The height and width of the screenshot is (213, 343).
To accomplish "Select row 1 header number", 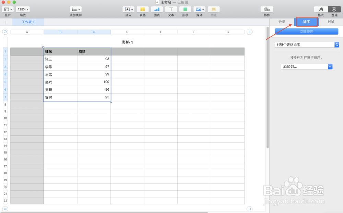I will 5,52.
